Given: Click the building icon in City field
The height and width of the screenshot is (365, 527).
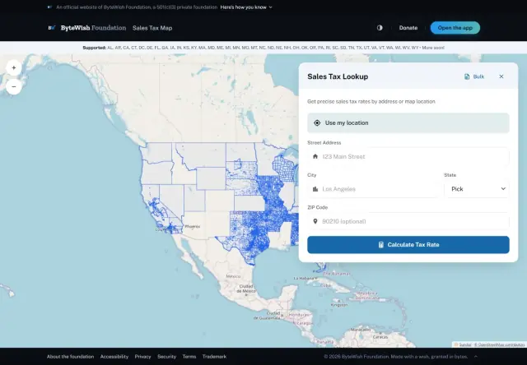Looking at the screenshot, I should point(315,189).
